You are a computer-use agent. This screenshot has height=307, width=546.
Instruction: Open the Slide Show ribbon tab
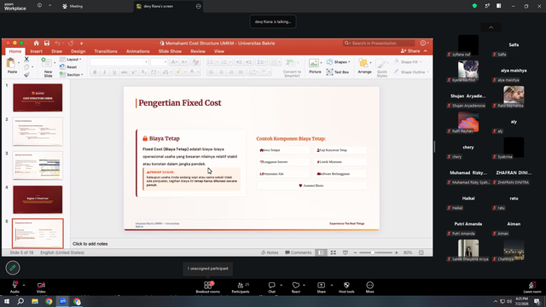(x=170, y=51)
